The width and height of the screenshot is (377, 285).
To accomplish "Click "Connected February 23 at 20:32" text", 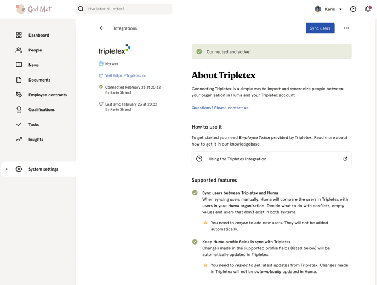I will [133, 87].
